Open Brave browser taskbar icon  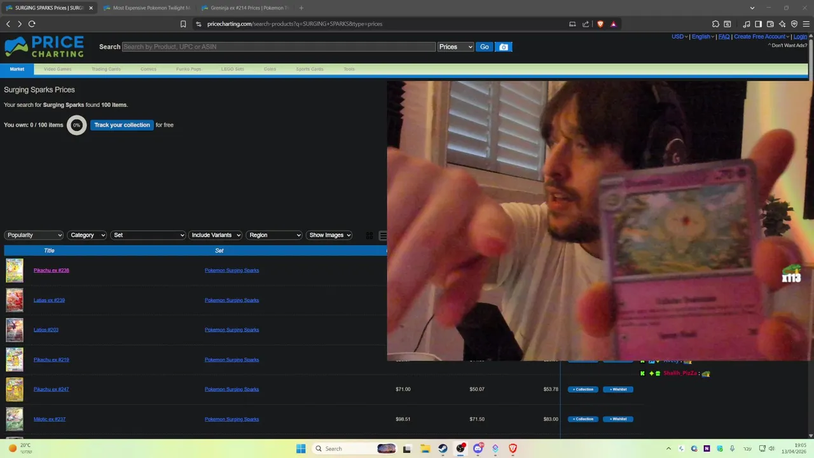pos(513,448)
